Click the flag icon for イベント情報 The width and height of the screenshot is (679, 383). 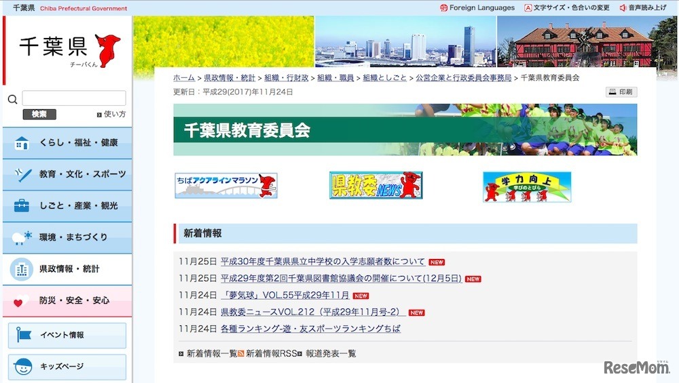[x=23, y=335]
